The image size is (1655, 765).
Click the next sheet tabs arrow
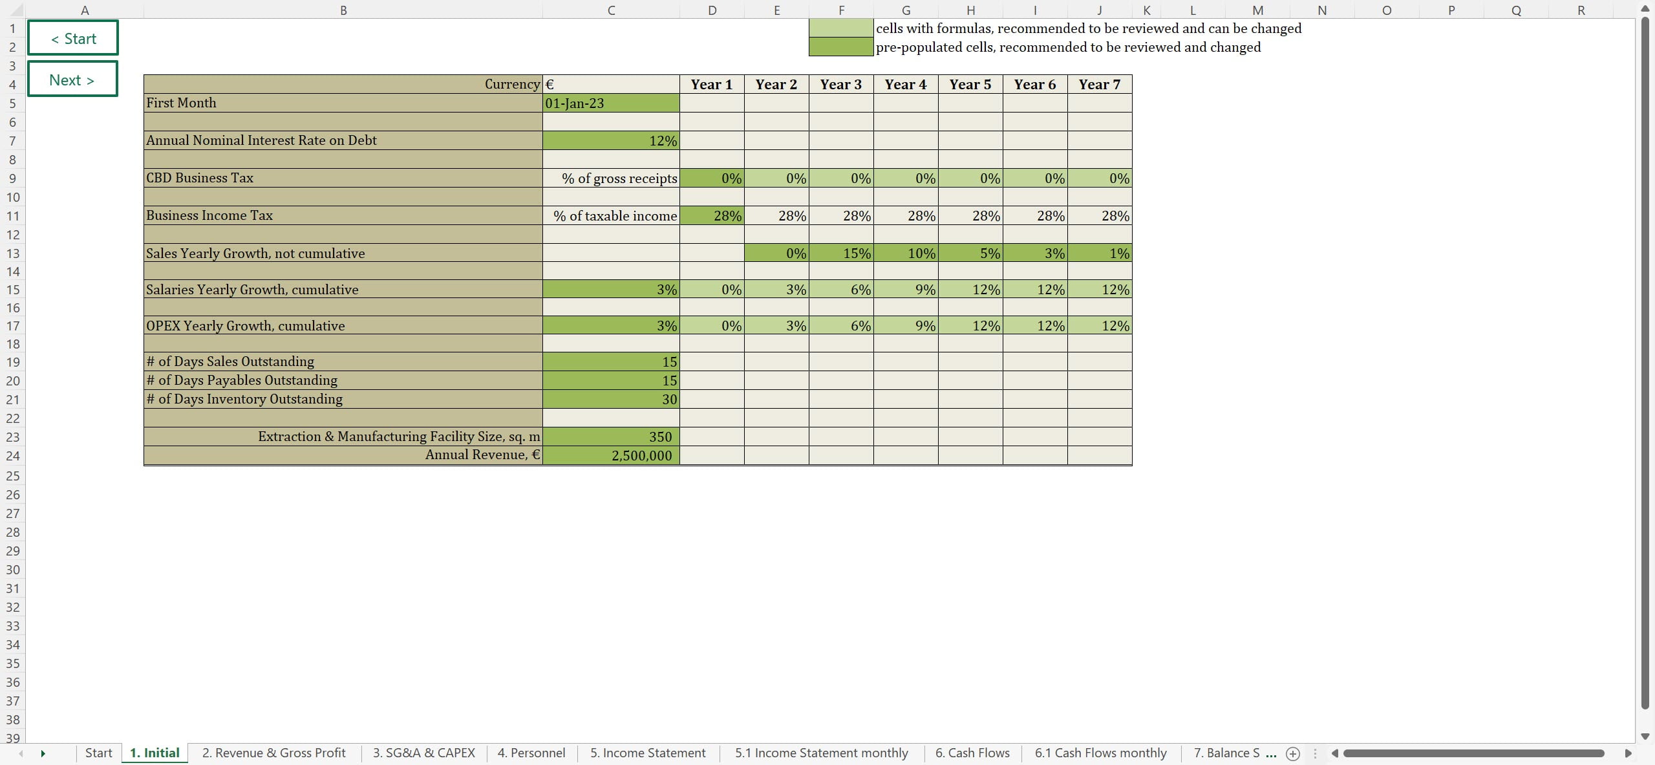[x=43, y=753]
